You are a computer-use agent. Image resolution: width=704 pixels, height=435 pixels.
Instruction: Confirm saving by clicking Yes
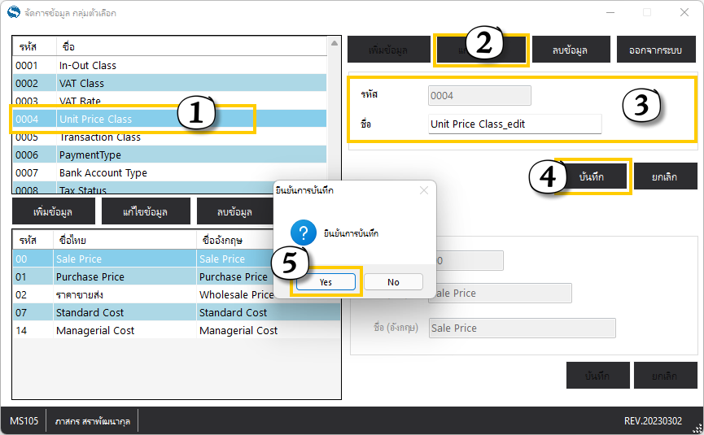click(x=326, y=282)
